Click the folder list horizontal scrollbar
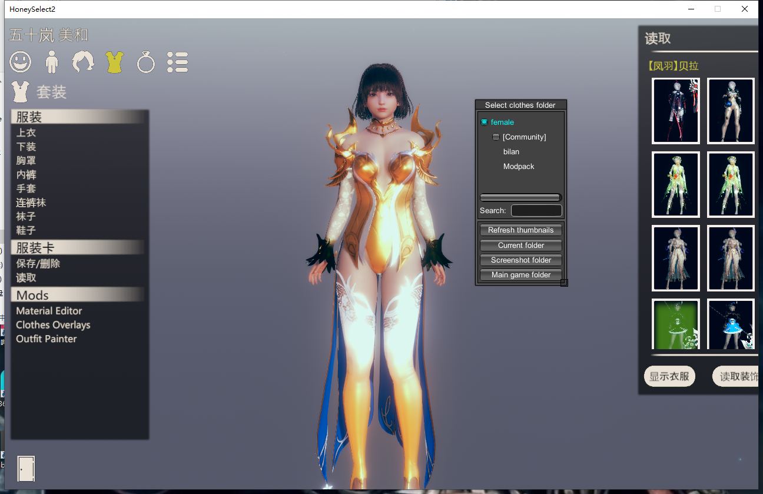The width and height of the screenshot is (763, 494). point(520,198)
